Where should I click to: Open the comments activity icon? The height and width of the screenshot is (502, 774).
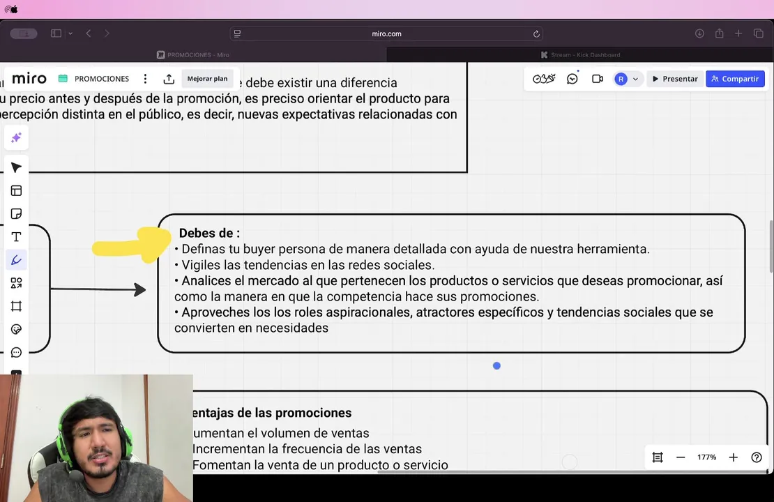[572, 79]
